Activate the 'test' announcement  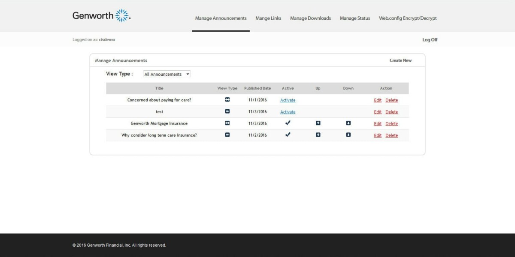288,112
